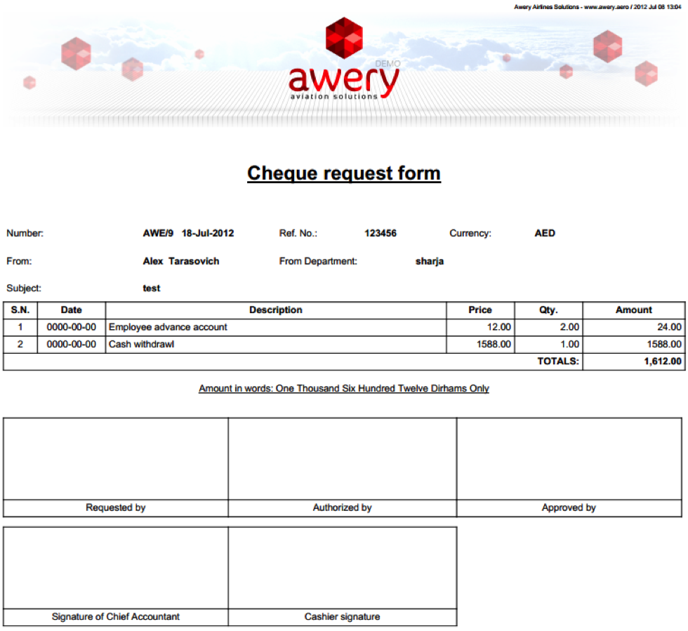Click inside the Requested by signature box
Image resolution: width=688 pixels, height=631 pixels.
click(x=116, y=459)
